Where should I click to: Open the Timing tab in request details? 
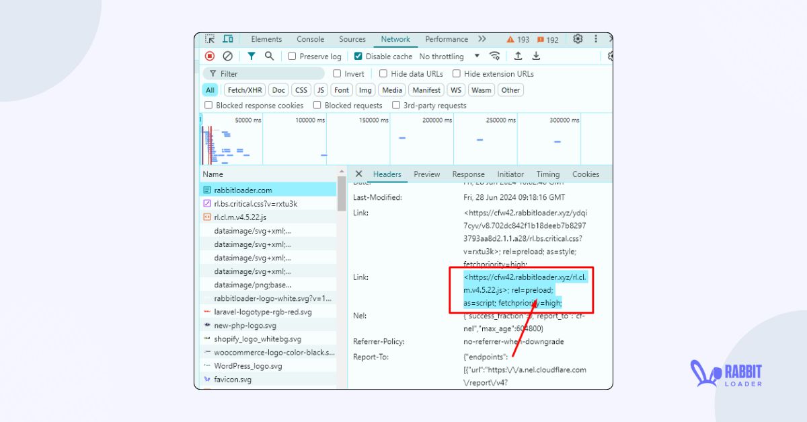click(548, 174)
